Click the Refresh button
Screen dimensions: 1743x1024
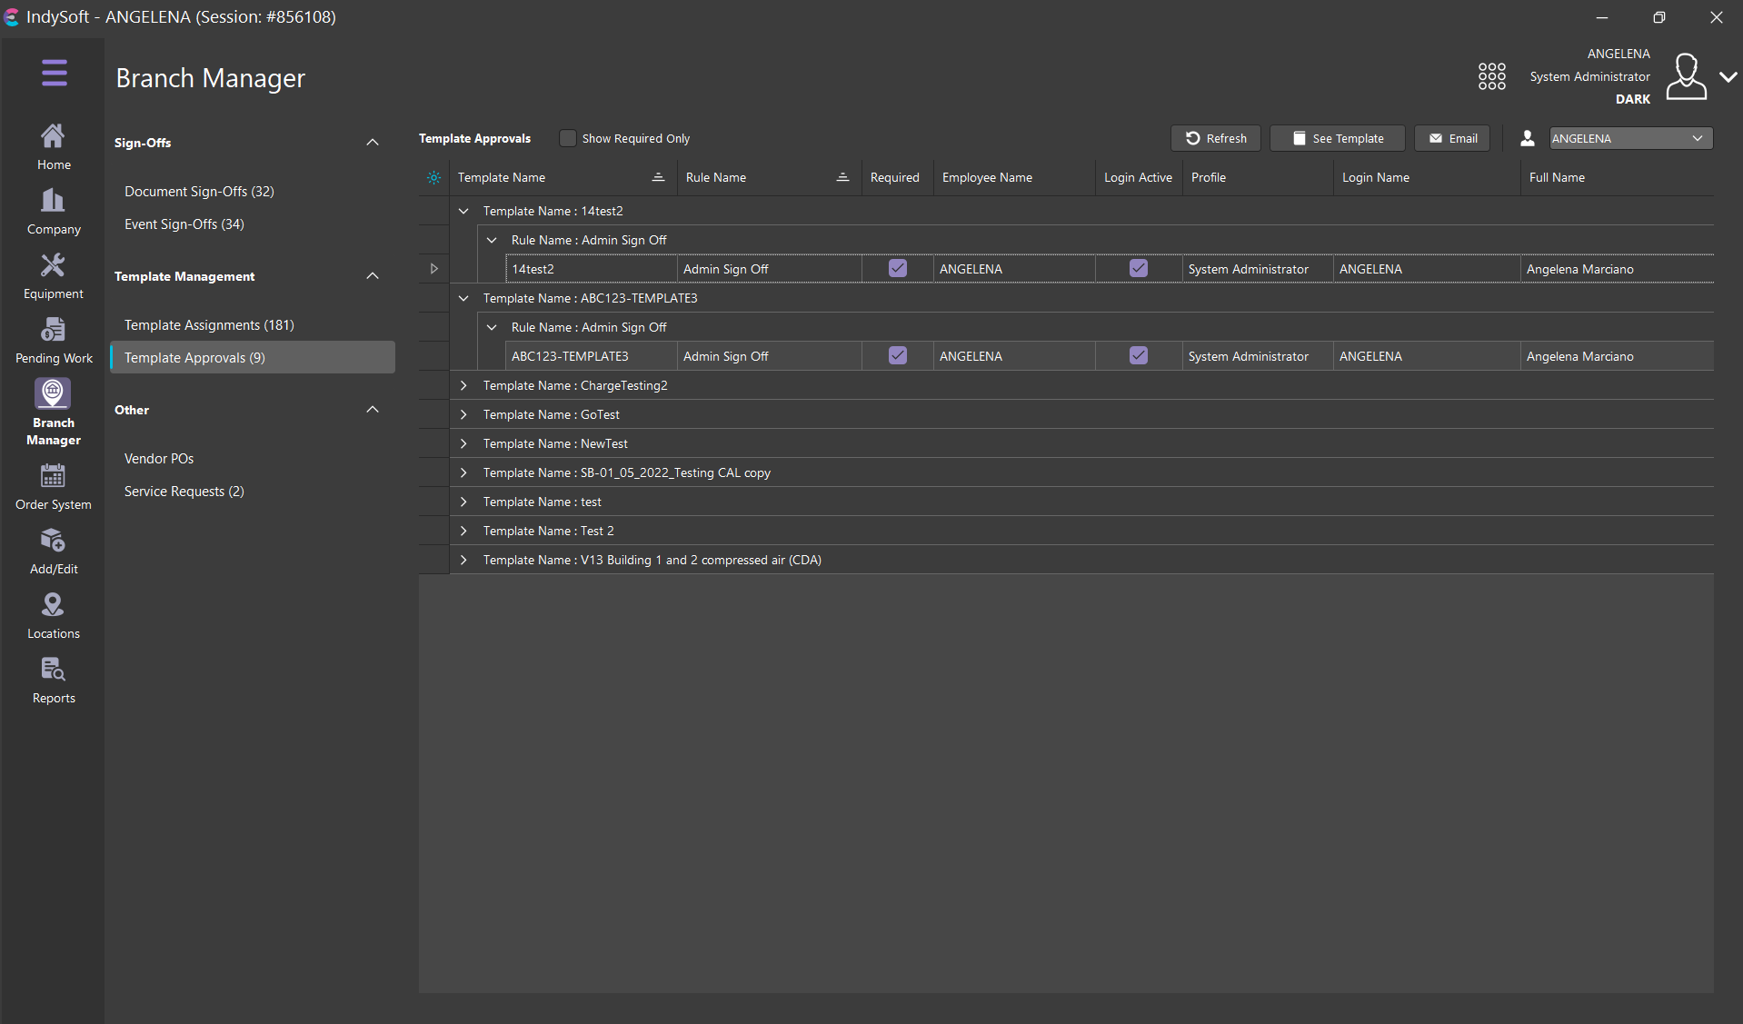point(1215,138)
